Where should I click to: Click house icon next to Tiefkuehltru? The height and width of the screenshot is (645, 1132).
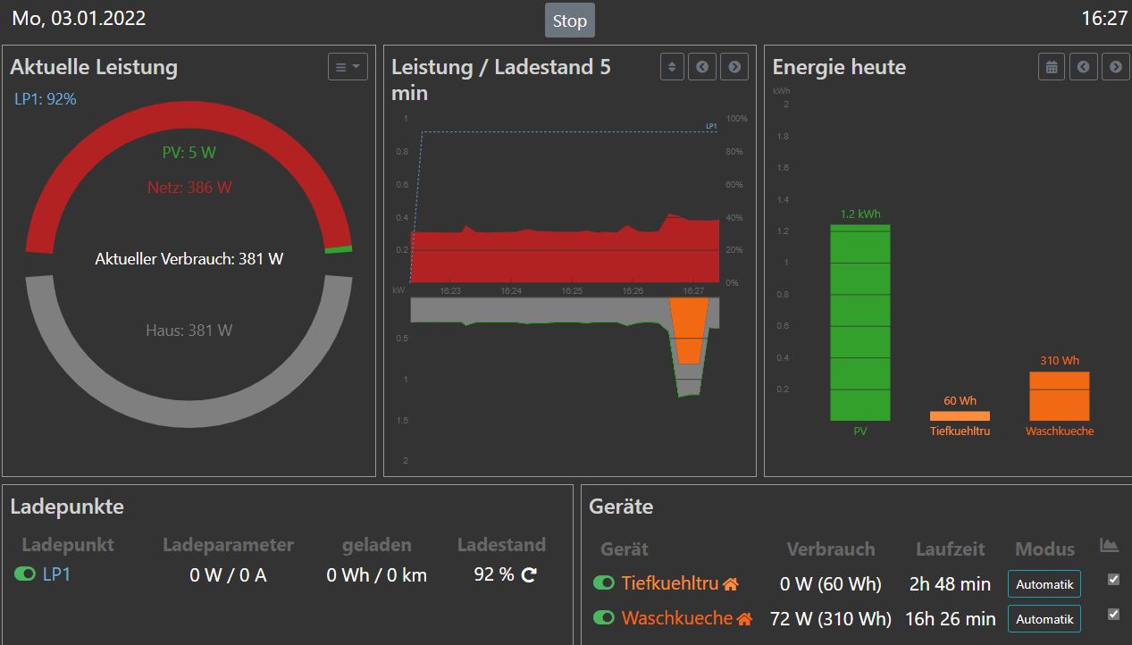click(x=731, y=584)
